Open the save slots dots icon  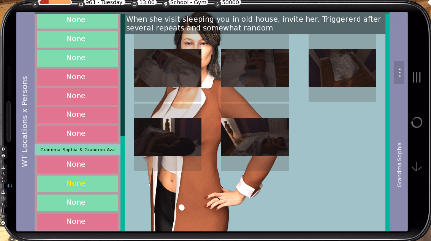pos(3,180)
